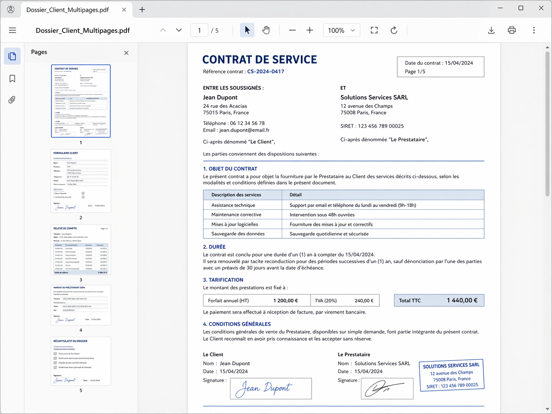Image resolution: width=552 pixels, height=414 pixels.
Task: Print the contract document
Action: pyautogui.click(x=512, y=30)
